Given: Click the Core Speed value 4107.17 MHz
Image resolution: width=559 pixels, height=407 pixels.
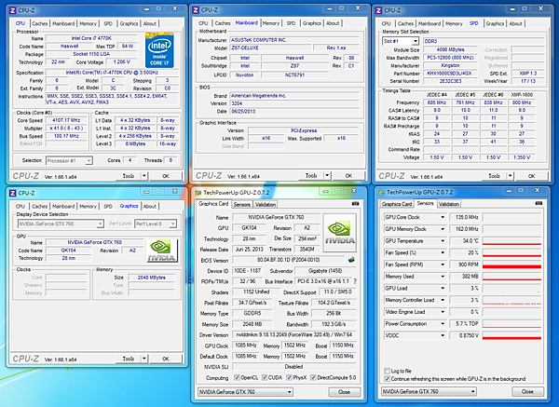Looking at the screenshot, I should pos(66,120).
